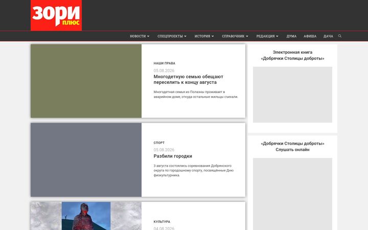Open the search magnifier icon

coord(339,36)
